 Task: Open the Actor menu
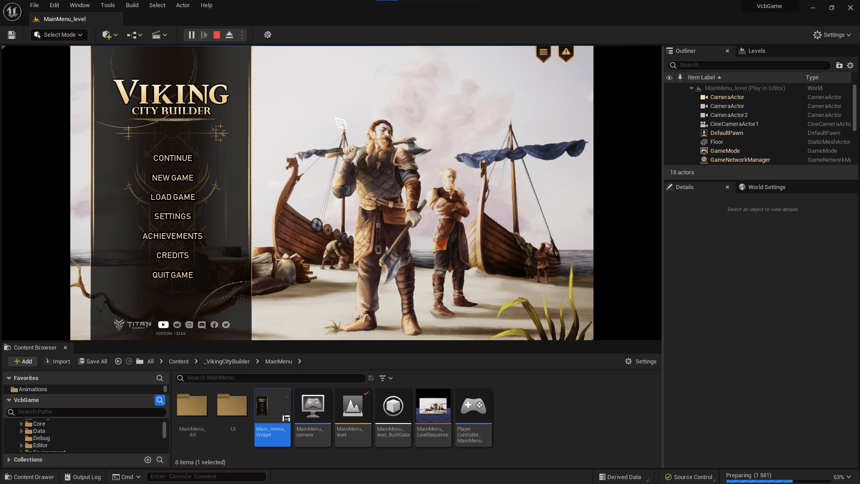[183, 5]
